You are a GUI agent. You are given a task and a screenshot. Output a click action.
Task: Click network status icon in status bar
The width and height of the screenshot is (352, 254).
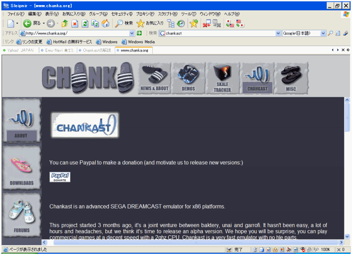[229, 249]
